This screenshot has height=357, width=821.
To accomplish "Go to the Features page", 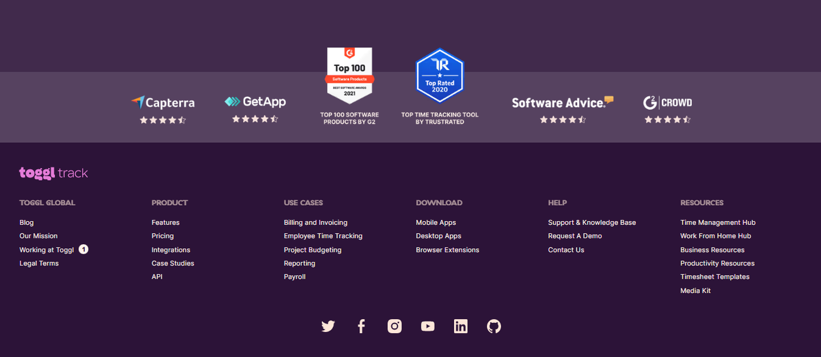I will coord(165,222).
